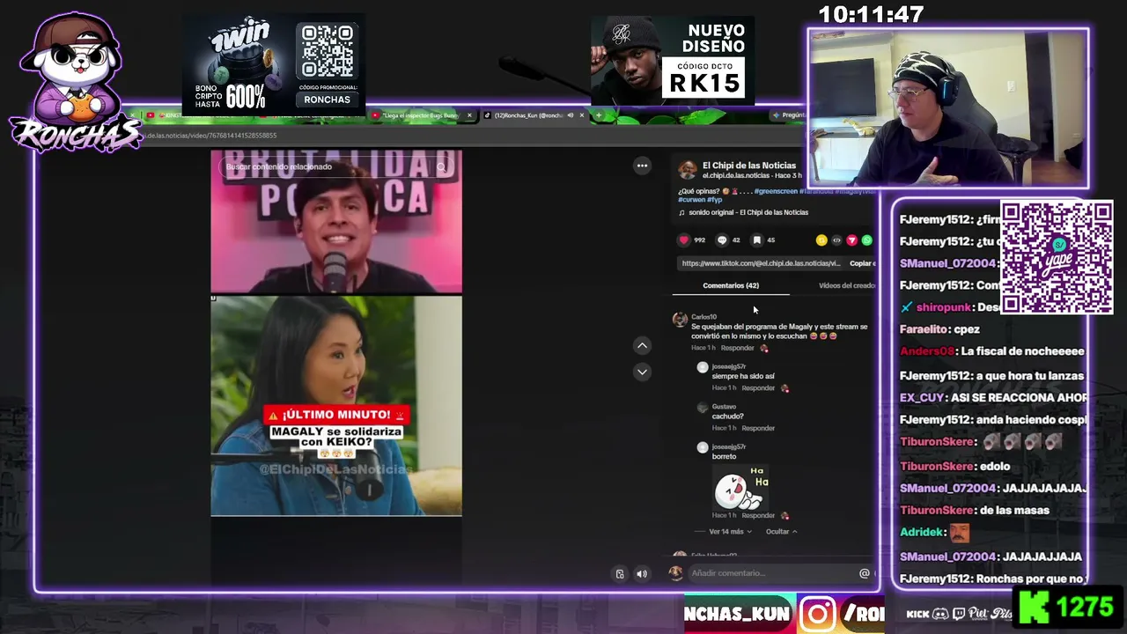Collapse replies with Ocultar
This screenshot has height=634, width=1127.
point(781,532)
